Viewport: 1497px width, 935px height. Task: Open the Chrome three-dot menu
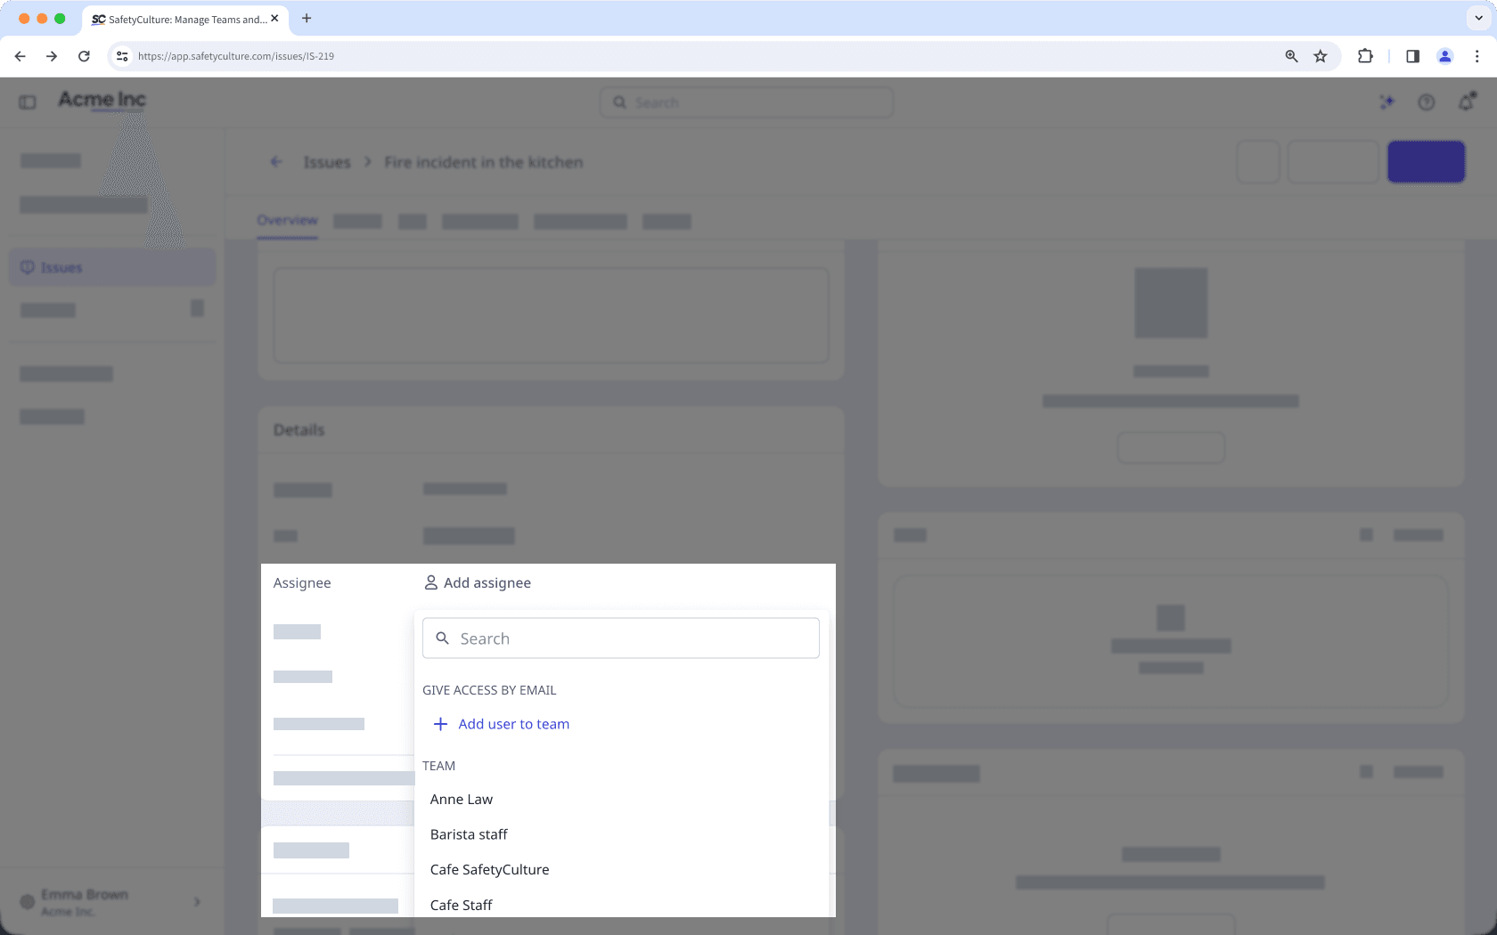tap(1477, 55)
